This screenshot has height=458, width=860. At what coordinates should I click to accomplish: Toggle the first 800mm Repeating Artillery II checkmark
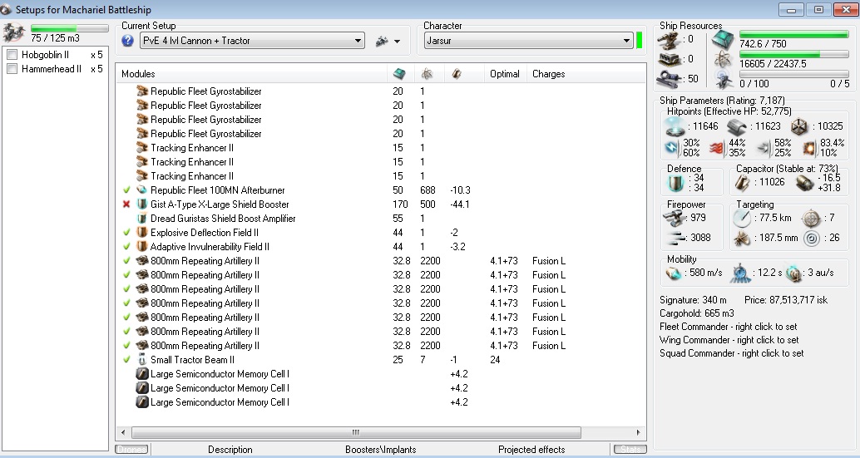pyautogui.click(x=126, y=261)
